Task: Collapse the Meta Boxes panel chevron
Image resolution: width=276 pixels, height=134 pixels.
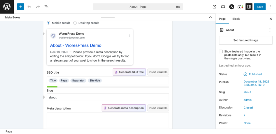Action: point(210,17)
